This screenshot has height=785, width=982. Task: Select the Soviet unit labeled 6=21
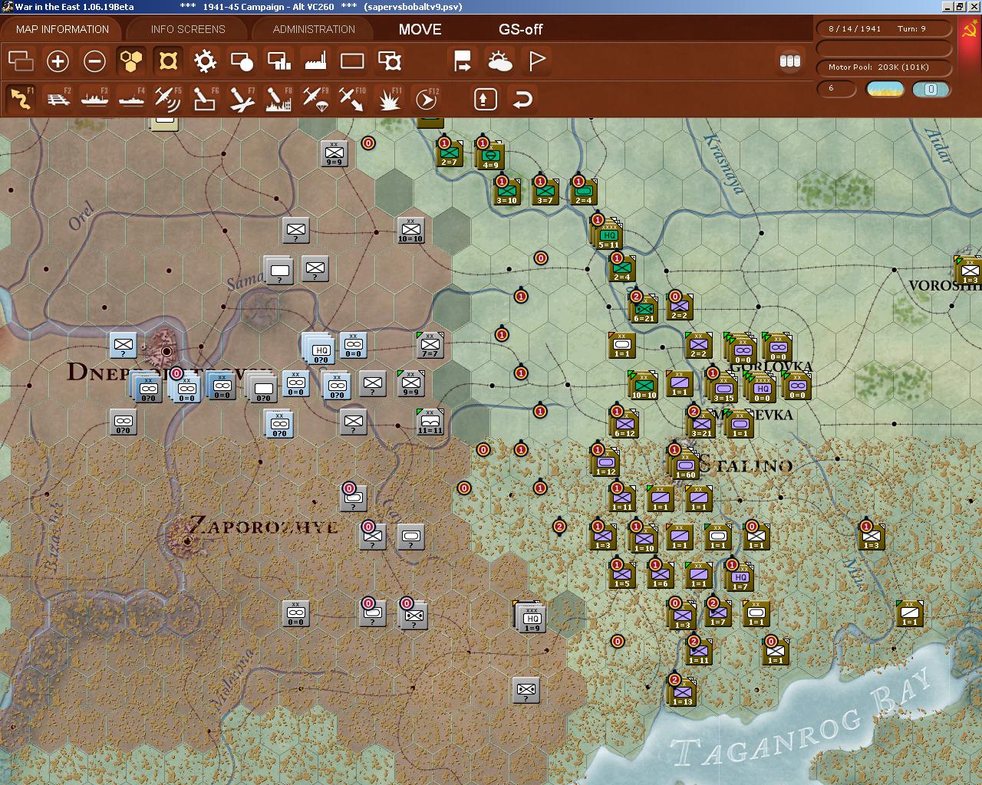pyautogui.click(x=644, y=309)
